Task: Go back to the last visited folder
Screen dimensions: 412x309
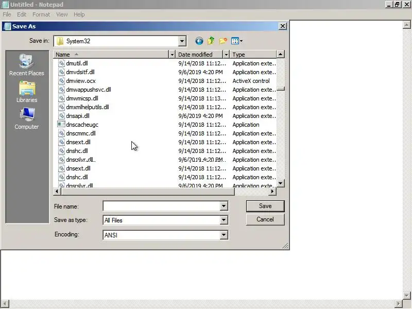Action: click(199, 41)
